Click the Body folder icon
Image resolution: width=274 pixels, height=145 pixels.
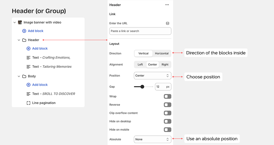[x=24, y=76]
